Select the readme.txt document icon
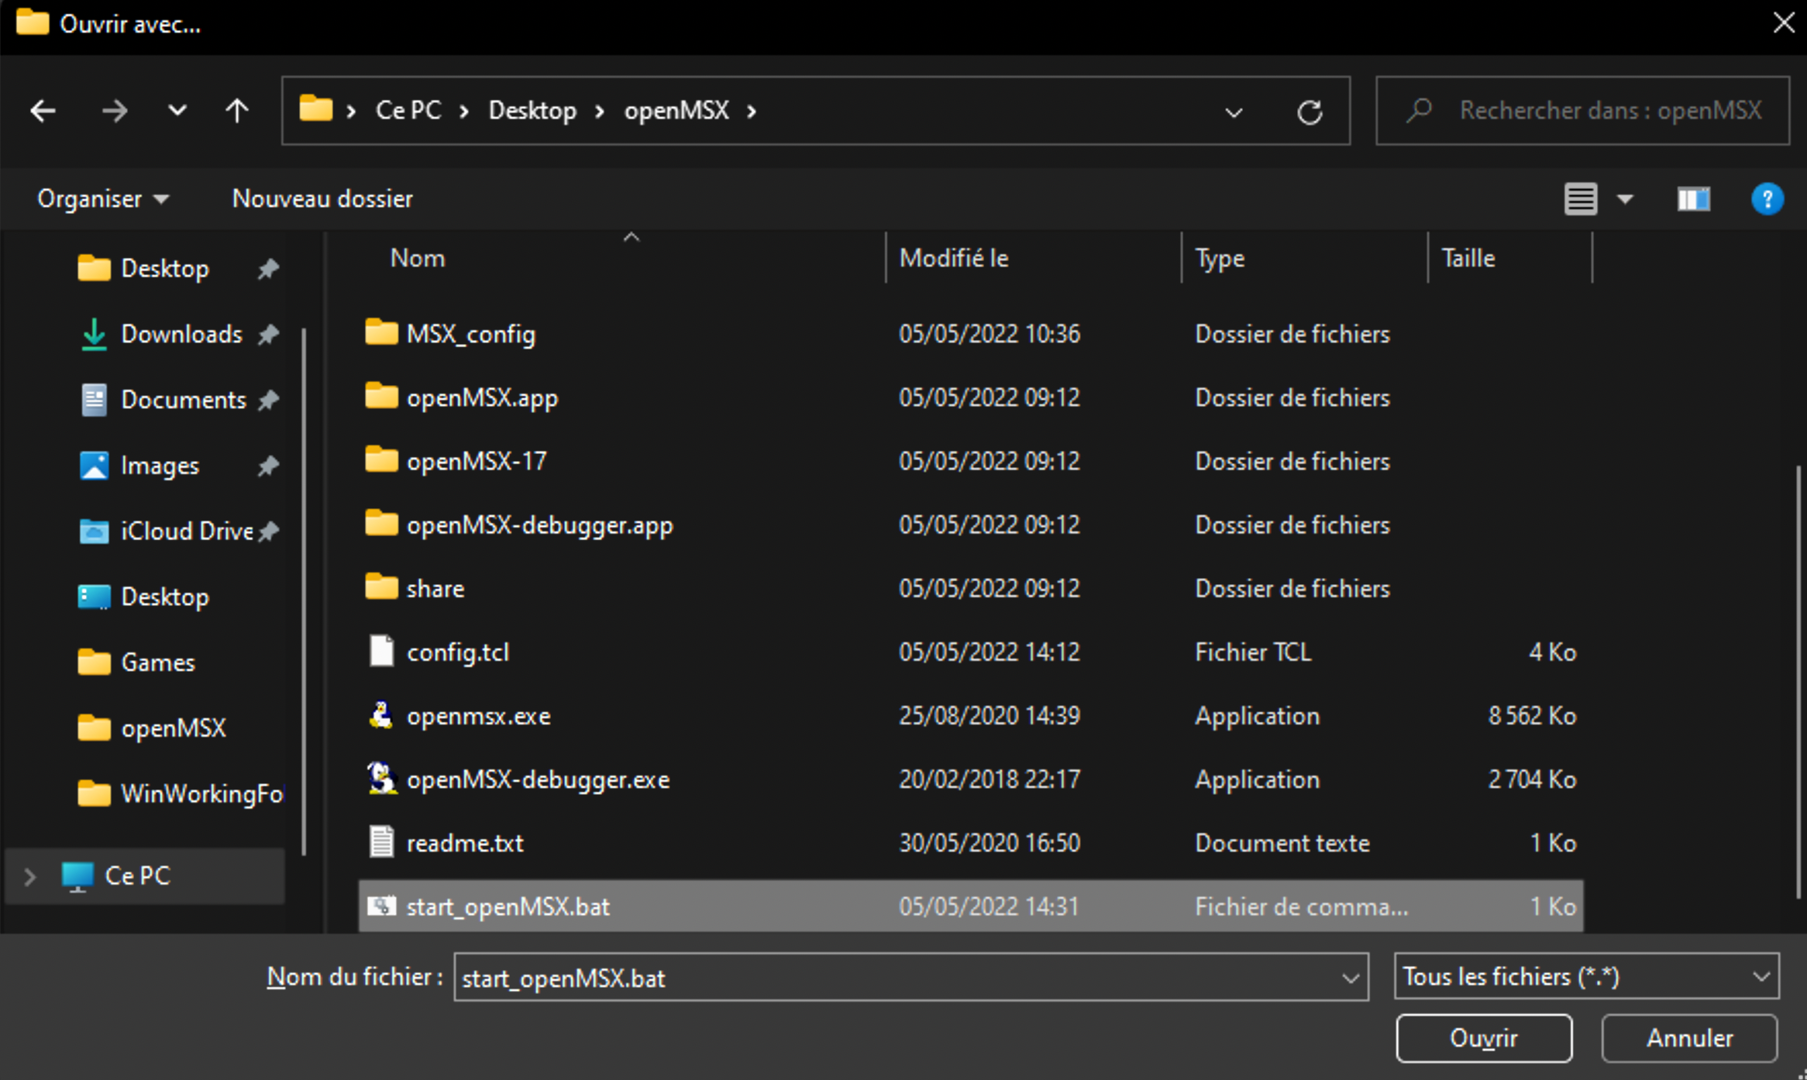Image resolution: width=1807 pixels, height=1080 pixels. tap(381, 842)
